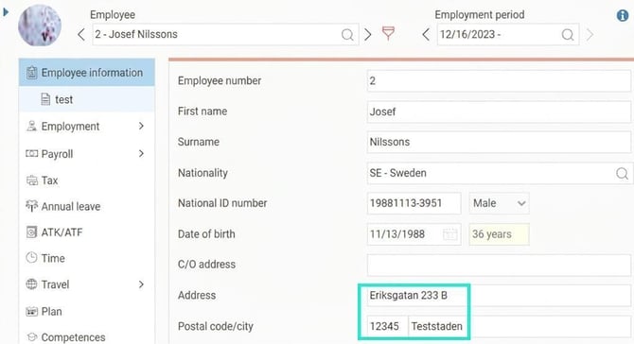Select Employee information in sidebar
634x344 pixels.
86,73
